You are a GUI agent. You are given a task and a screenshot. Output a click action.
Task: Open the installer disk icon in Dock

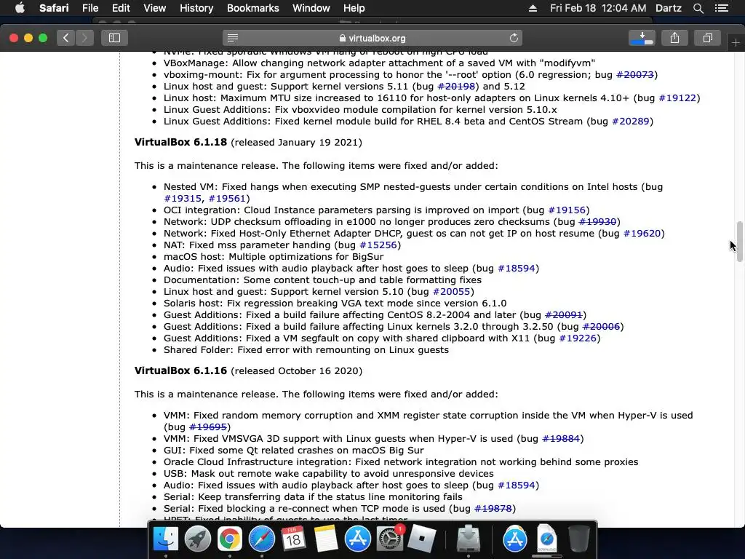[468, 539]
